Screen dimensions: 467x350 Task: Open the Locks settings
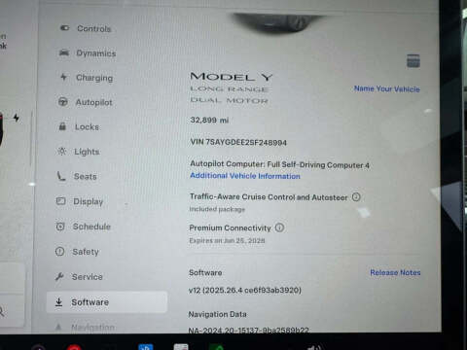[79, 127]
